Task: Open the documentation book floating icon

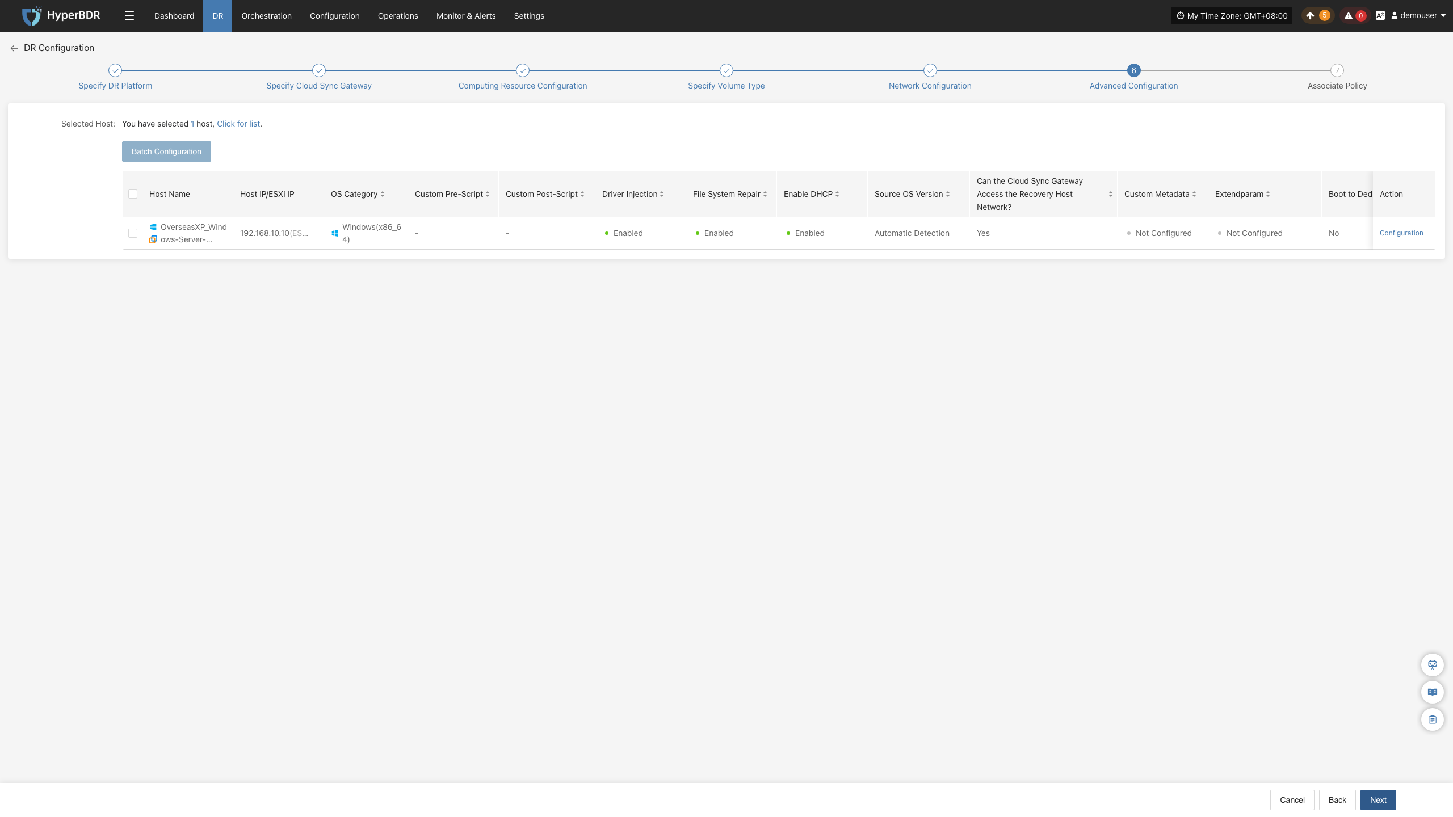Action: point(1433,692)
